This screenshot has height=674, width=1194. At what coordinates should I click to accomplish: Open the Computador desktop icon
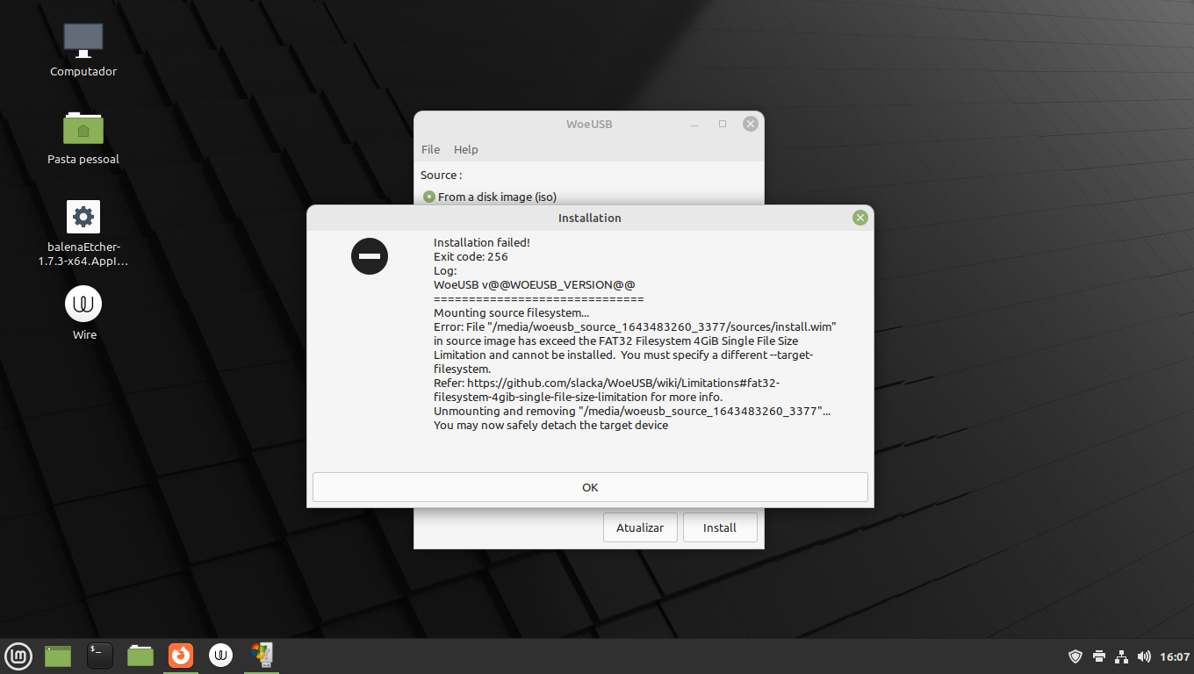point(83,49)
